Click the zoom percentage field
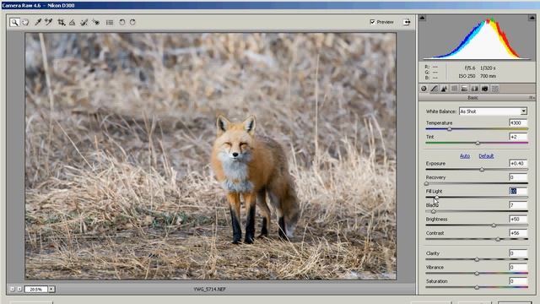540x304 pixels. tap(35, 289)
